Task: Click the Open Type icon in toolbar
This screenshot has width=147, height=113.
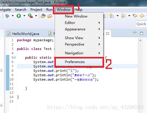Action: coord(43,16)
